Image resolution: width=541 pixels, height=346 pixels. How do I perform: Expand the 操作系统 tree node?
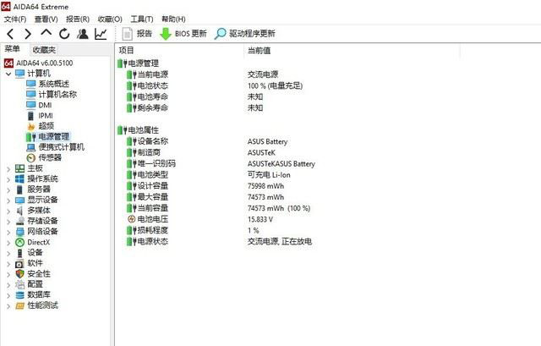pyautogui.click(x=8, y=178)
